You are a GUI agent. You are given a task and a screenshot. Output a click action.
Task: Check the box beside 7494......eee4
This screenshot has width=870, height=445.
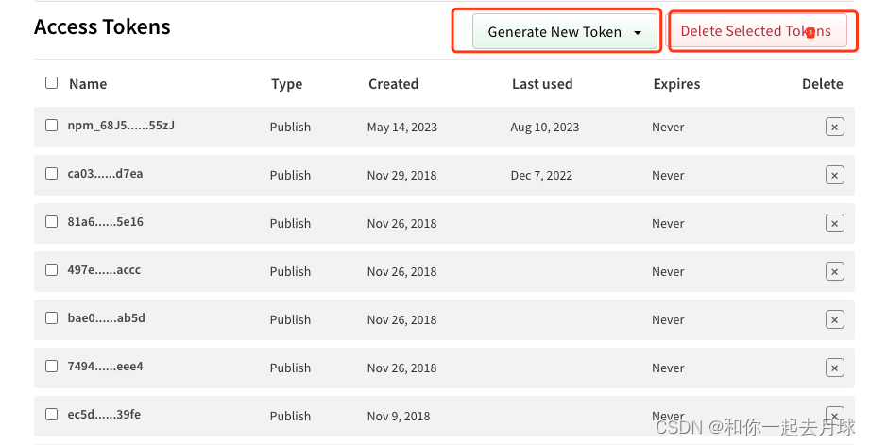tap(51, 367)
